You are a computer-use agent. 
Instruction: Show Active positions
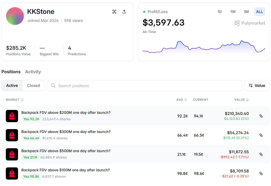(x=12, y=86)
